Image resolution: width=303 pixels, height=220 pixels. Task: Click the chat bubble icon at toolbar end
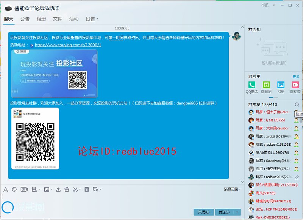click(95, 189)
